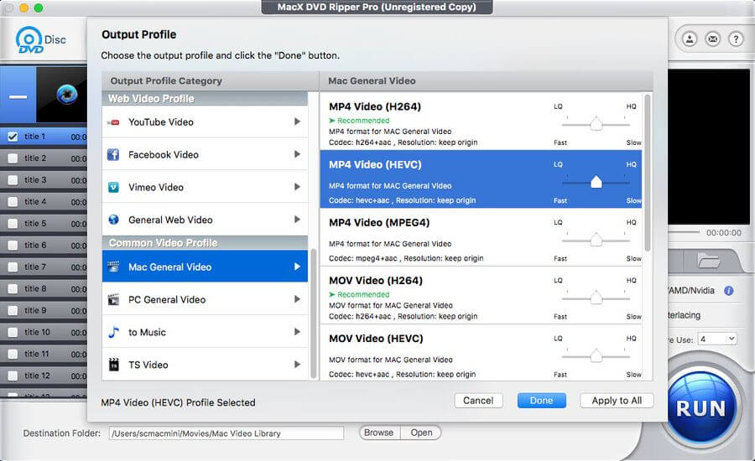Select TS Video category

(x=205, y=365)
